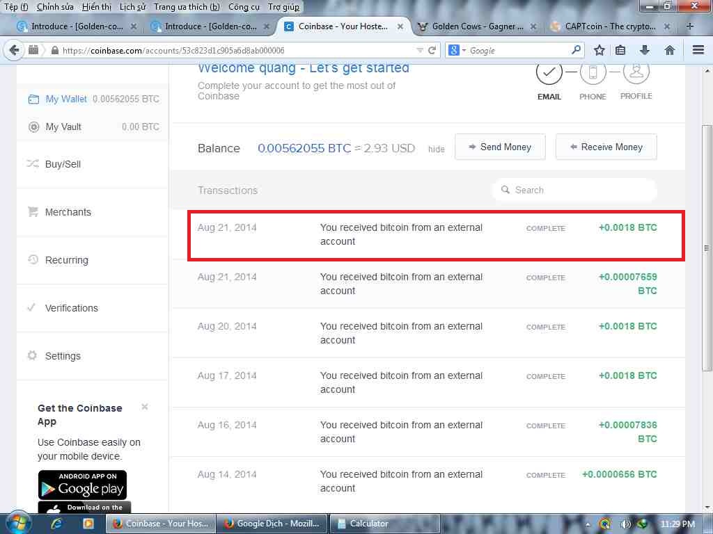The height and width of the screenshot is (534, 713).
Task: Click the page vertical scrollbar
Action: (706, 248)
